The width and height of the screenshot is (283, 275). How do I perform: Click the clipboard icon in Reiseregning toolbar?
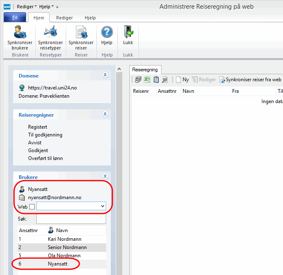(156, 80)
